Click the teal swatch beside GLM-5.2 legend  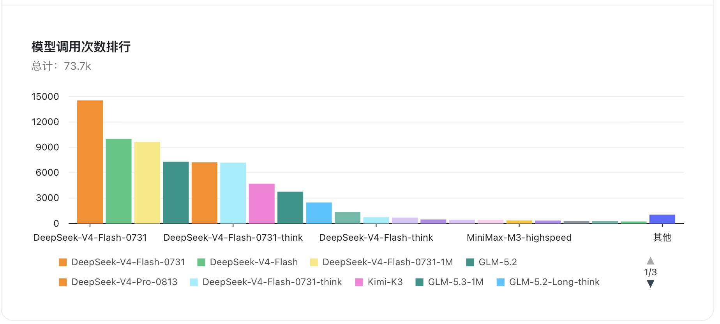[470, 262]
